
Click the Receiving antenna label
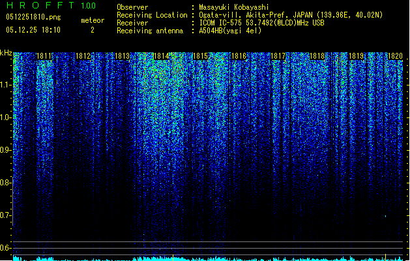pos(150,31)
